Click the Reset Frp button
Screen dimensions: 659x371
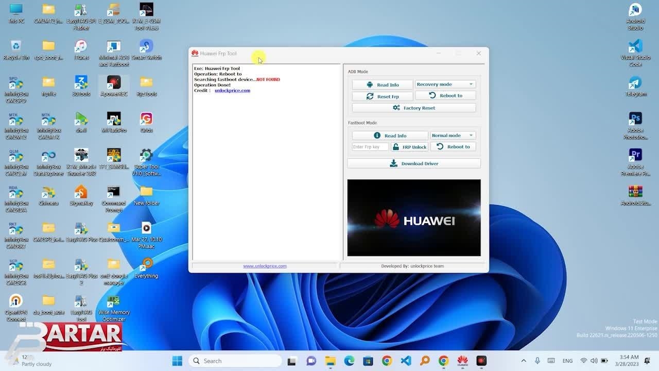383,96
